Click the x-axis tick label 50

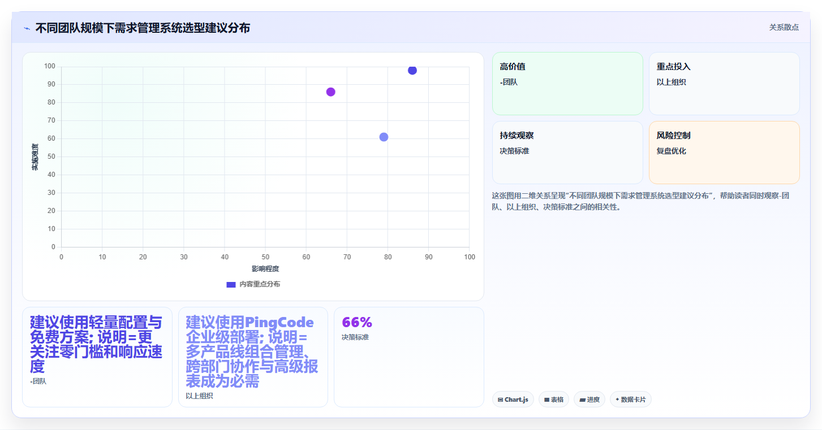point(265,257)
